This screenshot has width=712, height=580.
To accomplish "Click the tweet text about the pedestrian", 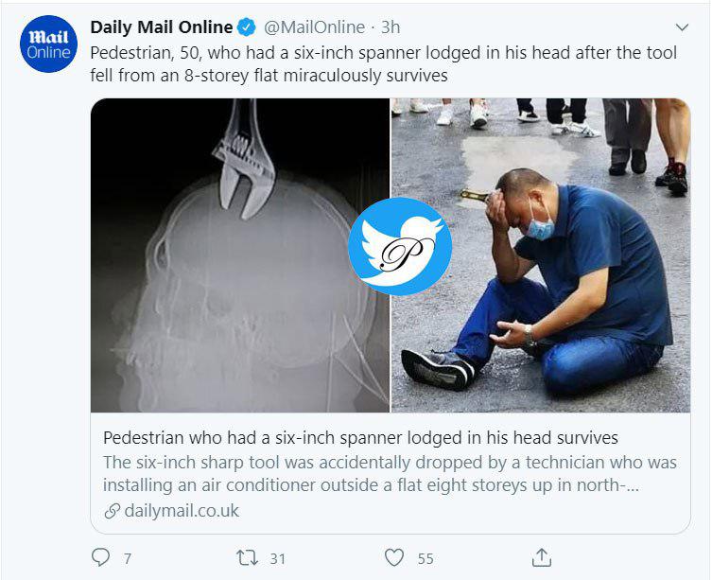I will coord(383,62).
